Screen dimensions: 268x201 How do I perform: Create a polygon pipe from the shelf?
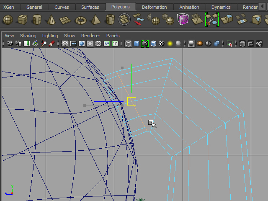(x=110, y=20)
